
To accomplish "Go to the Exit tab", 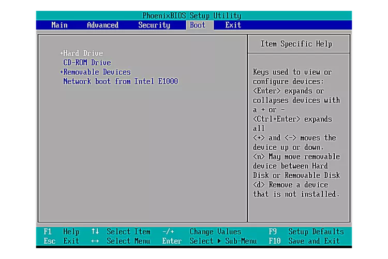I will coord(233,25).
